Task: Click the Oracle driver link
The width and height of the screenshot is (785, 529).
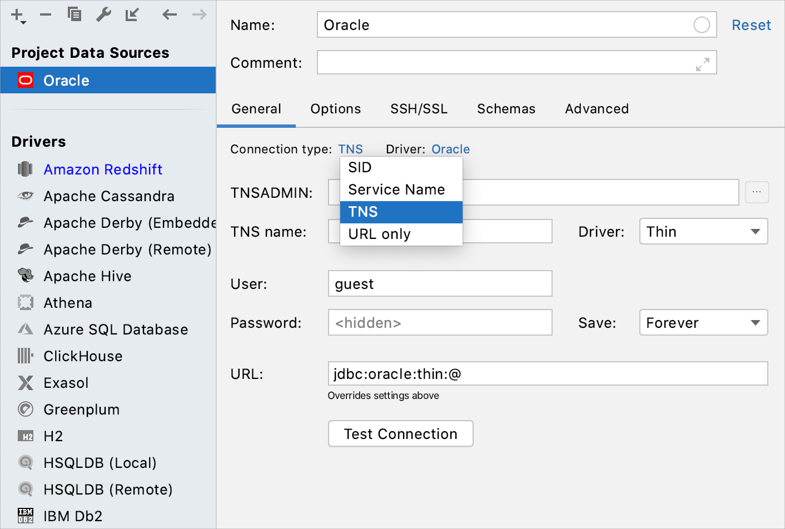Action: pyautogui.click(x=450, y=149)
